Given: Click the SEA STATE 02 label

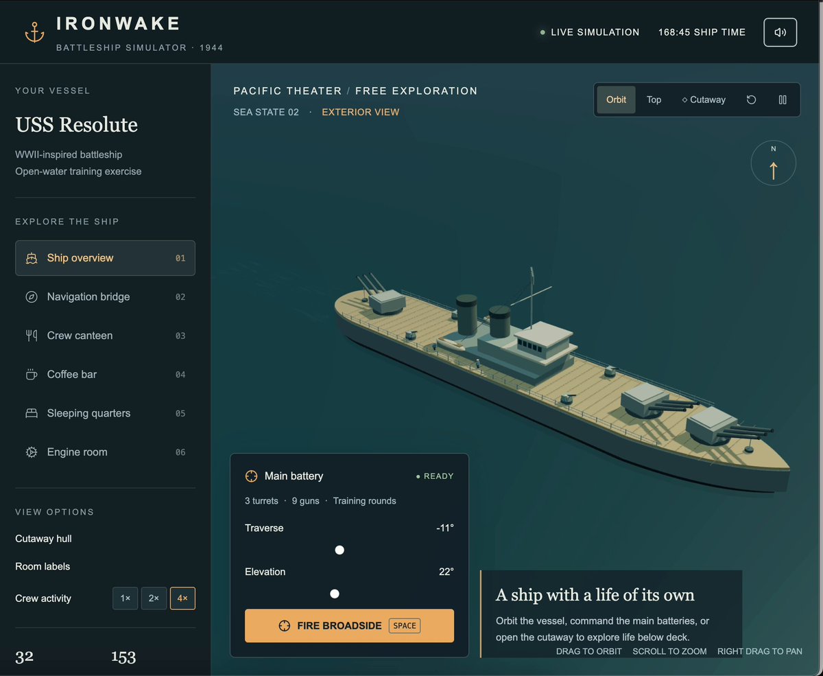Looking at the screenshot, I should click(266, 112).
